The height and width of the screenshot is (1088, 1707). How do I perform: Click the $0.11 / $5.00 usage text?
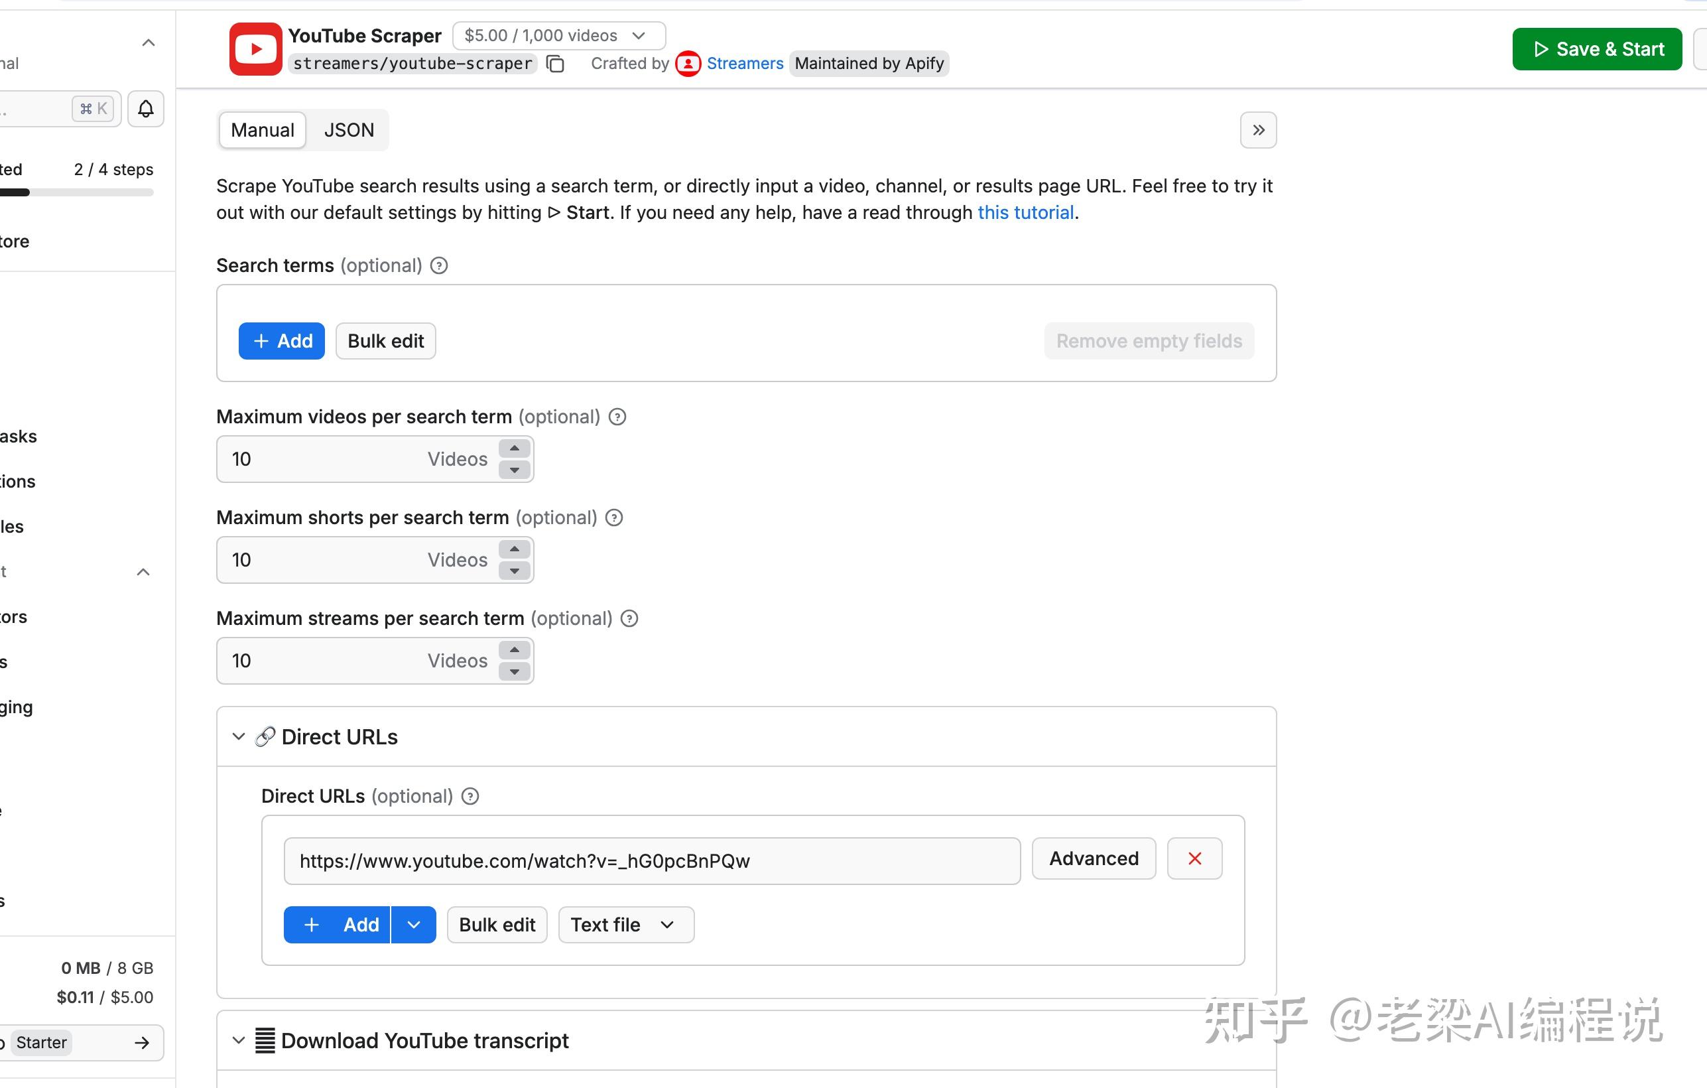coord(105,996)
